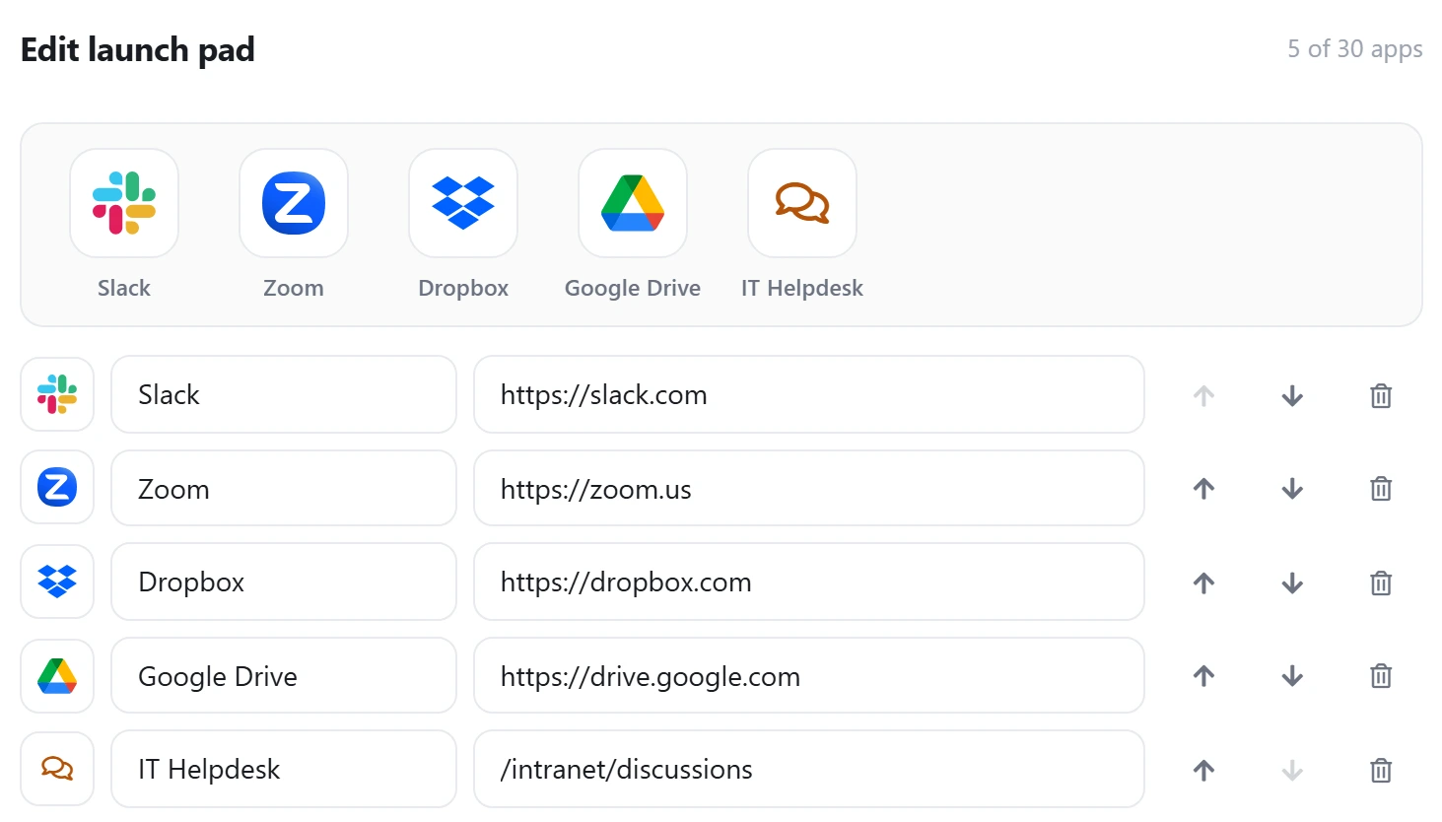The width and height of the screenshot is (1442, 822).
Task: Move Zoom down one position
Action: click(1292, 489)
